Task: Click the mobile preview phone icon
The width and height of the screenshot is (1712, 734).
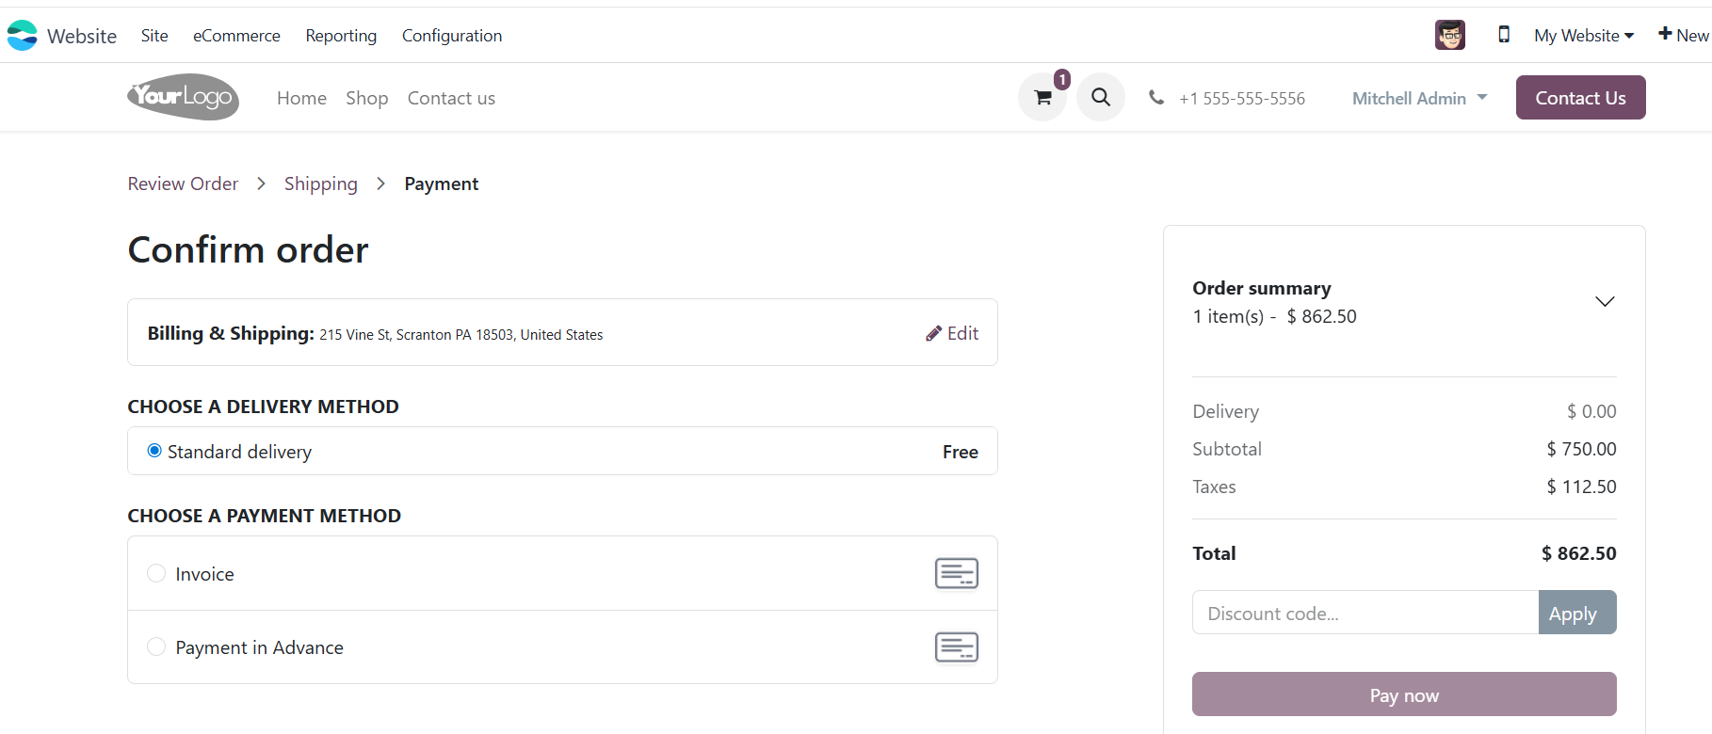Action: 1504,35
